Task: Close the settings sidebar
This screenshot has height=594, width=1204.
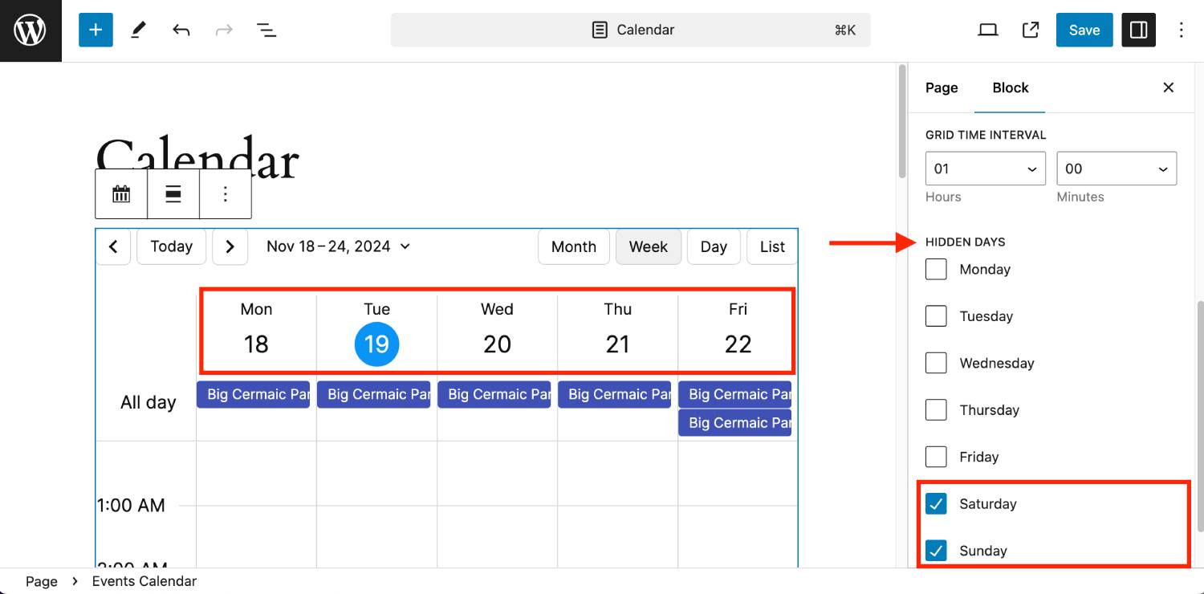Action: (1169, 87)
